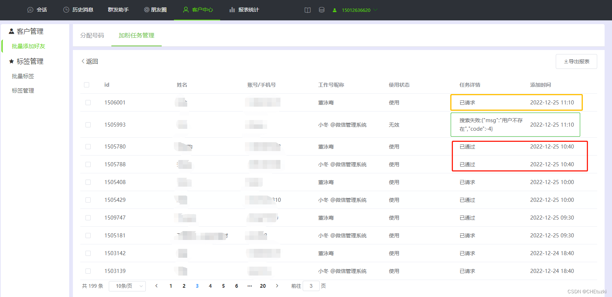Viewport: 612px width, 297px height.
Task: Click the 添加时间 column header
Action: coord(541,85)
